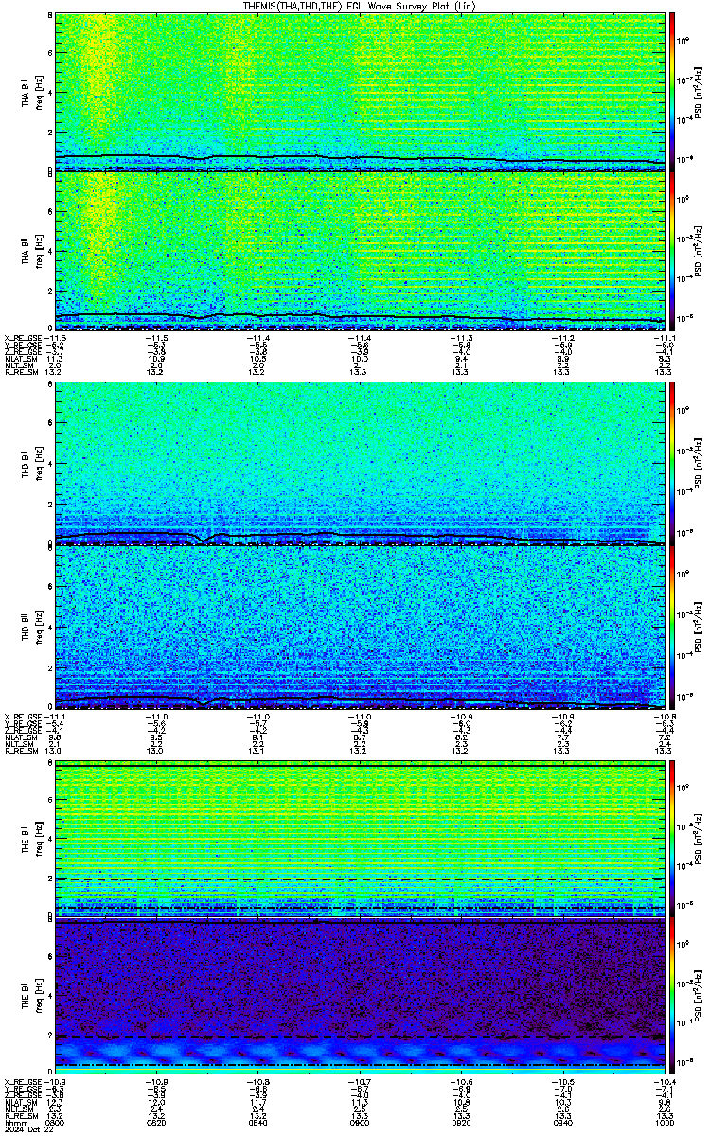Select the THD B-parallel spectrogram panel
Screen dimensions: 710x1136
point(359,626)
